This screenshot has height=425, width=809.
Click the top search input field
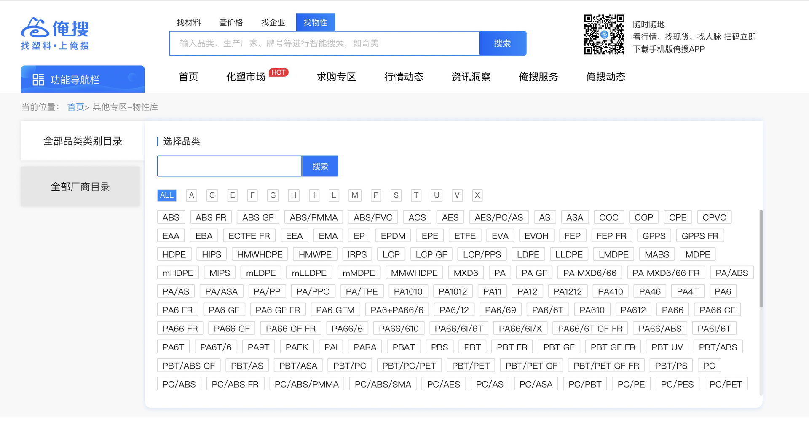324,43
